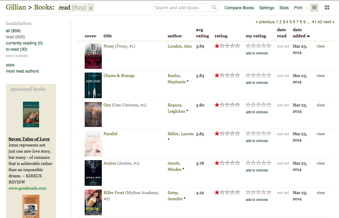Sort by the author column header
Screen dimensions: 339x218
(175, 36)
